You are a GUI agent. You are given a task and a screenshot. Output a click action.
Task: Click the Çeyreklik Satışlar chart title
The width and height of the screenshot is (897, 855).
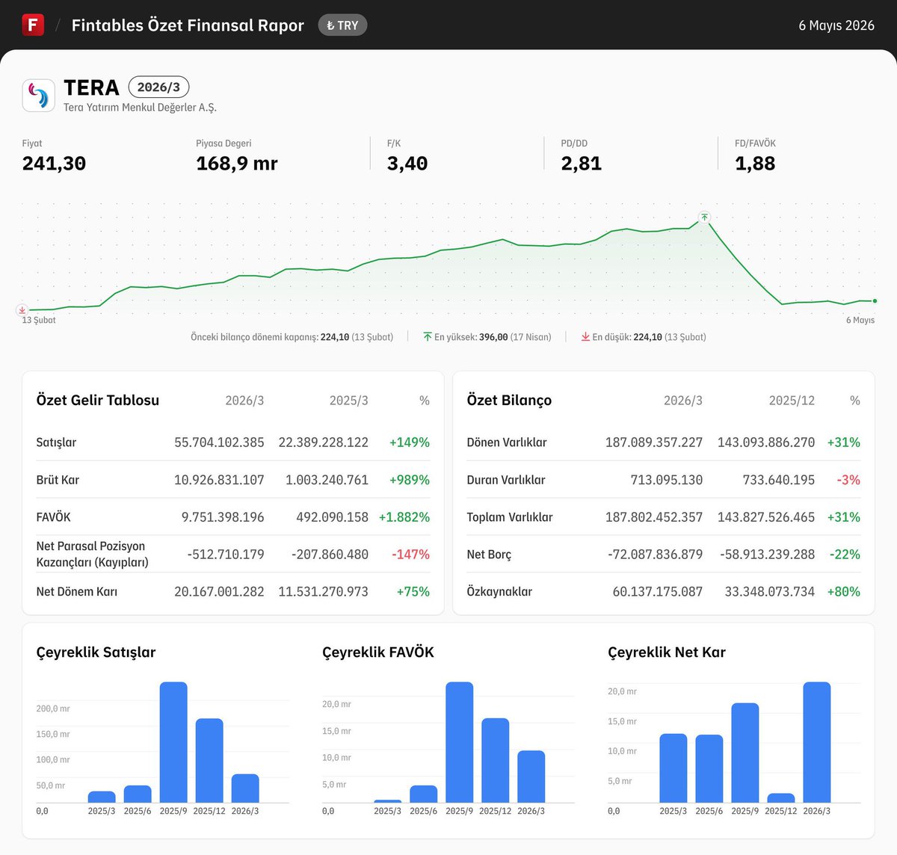click(96, 652)
